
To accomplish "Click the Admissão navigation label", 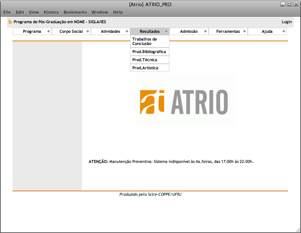I will point(189,31).
